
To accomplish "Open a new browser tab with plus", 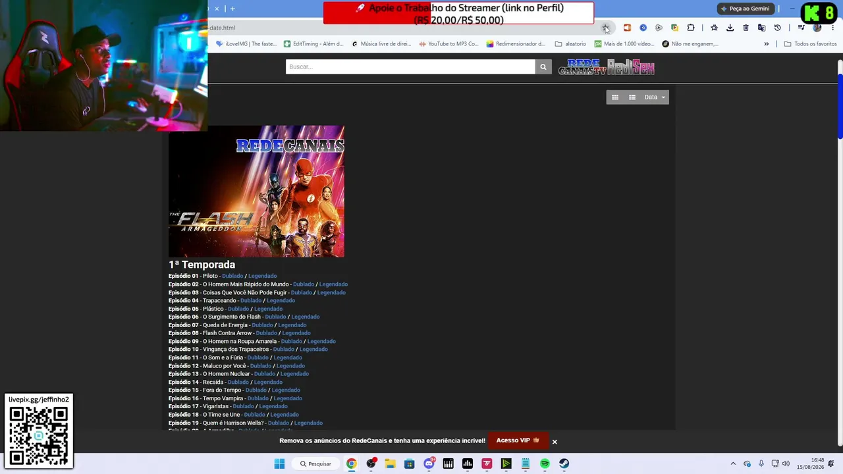I will pos(232,9).
